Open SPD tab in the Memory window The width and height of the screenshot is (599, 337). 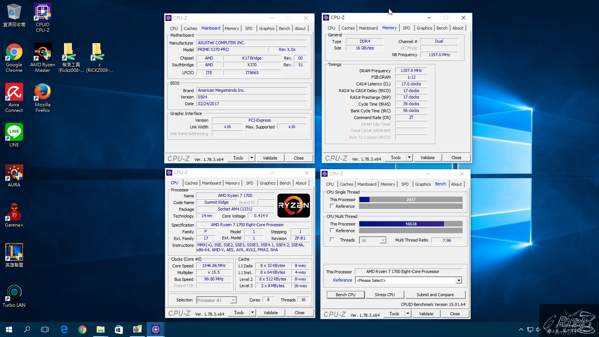(x=406, y=28)
